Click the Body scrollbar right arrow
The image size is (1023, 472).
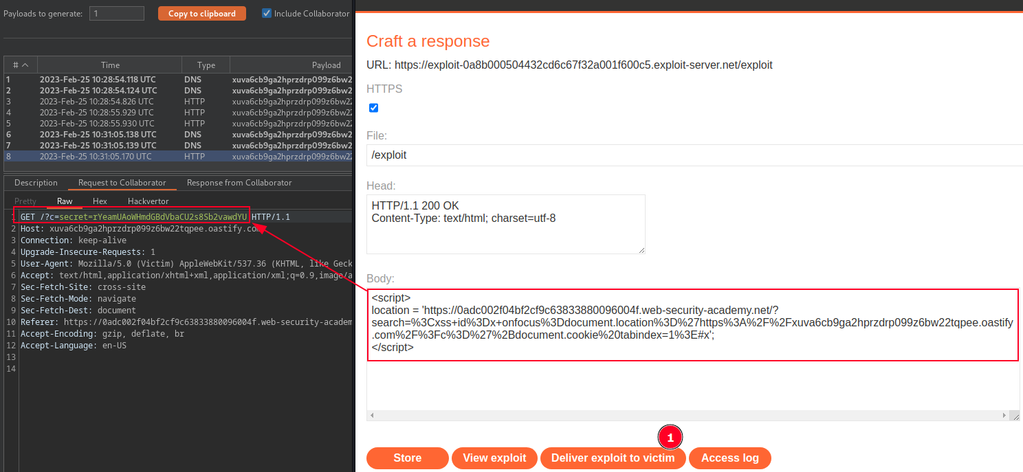[x=1005, y=416]
